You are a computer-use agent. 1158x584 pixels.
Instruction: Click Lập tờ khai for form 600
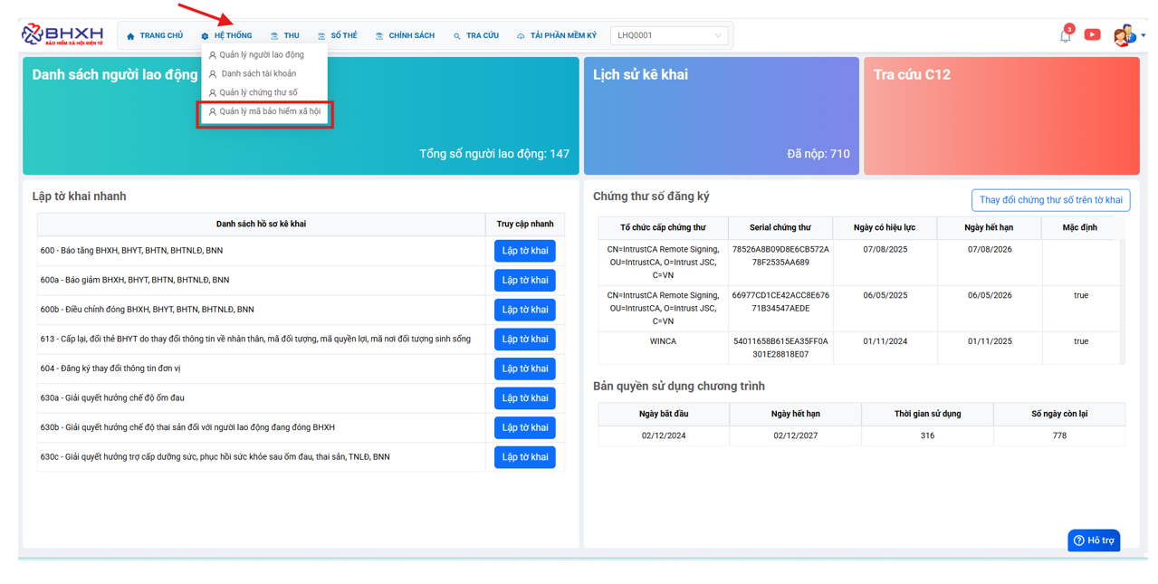(524, 251)
